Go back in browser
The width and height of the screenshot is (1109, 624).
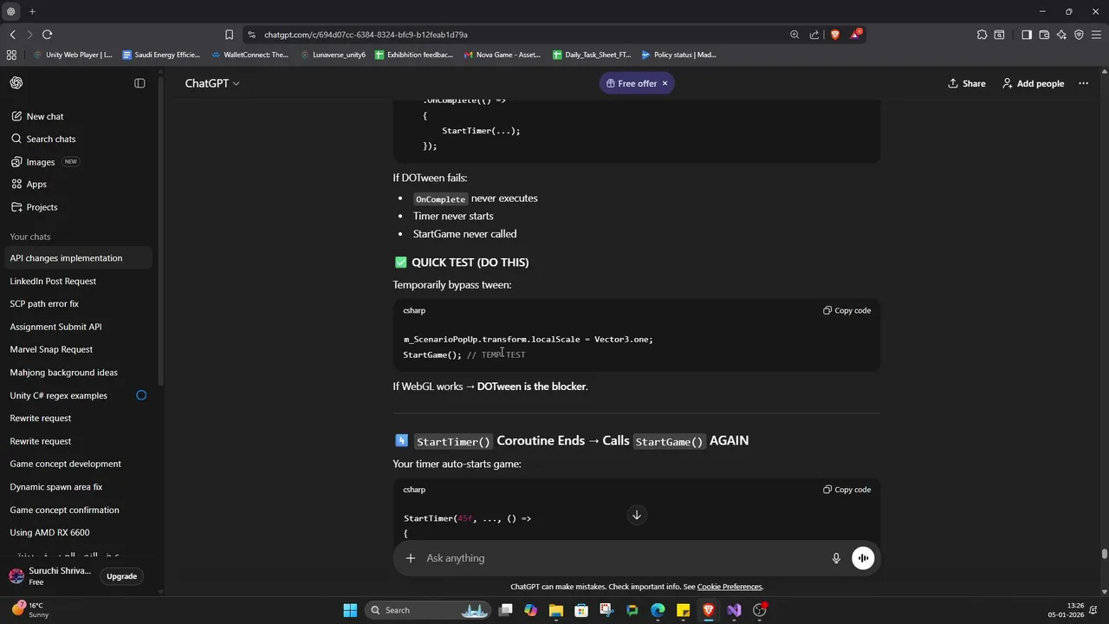point(12,35)
